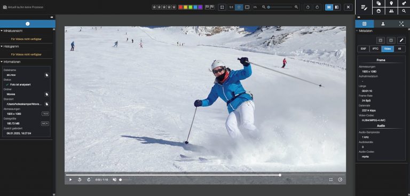
Task: Click the background process status icon
Action: [5, 7]
